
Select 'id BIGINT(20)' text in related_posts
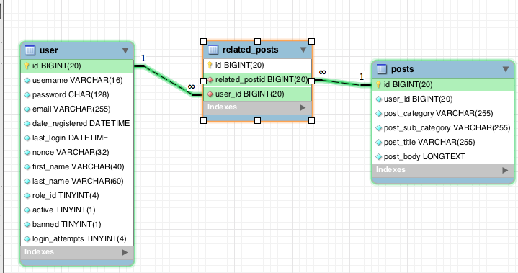point(239,65)
